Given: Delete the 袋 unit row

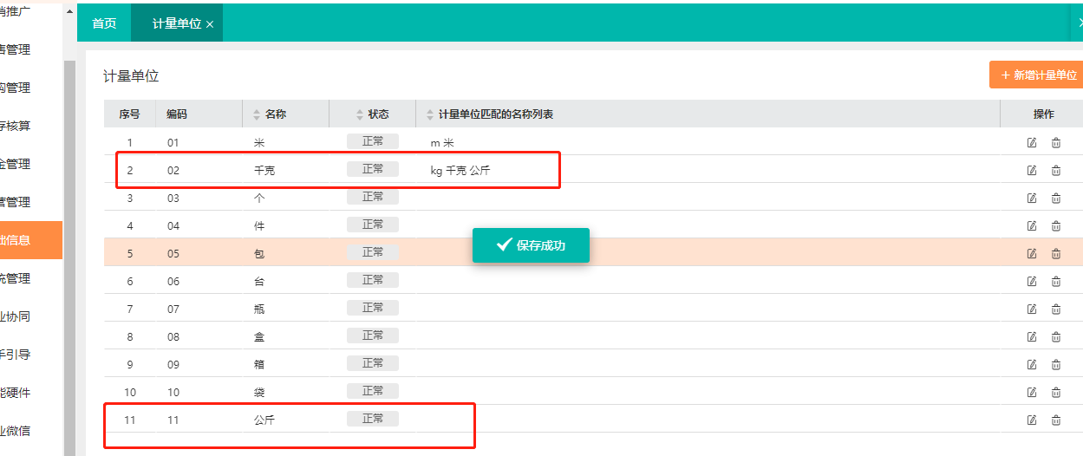Looking at the screenshot, I should (1056, 393).
